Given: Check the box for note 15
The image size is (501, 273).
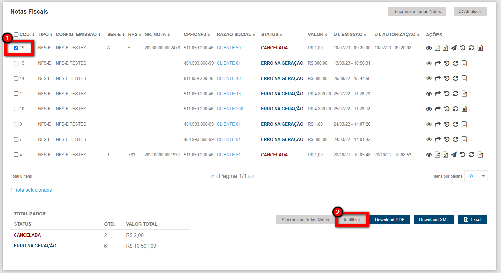Looking at the screenshot, I should click(16, 63).
